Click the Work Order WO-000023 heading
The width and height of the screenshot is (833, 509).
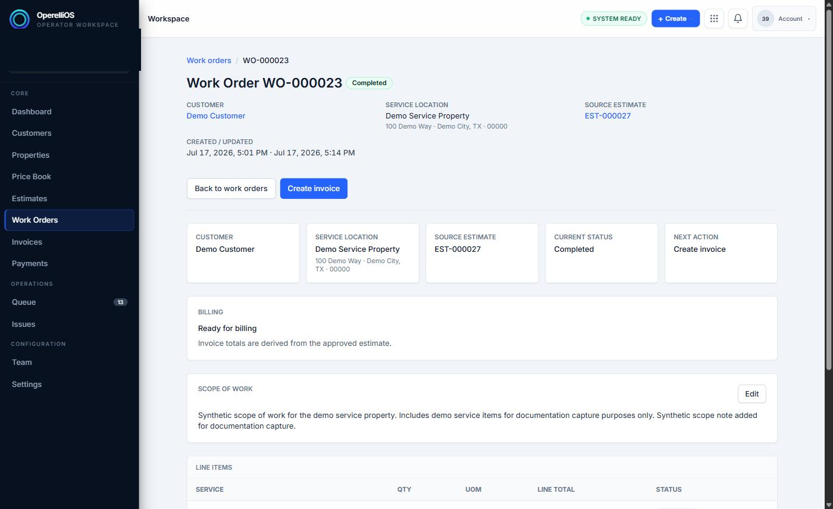tap(264, 83)
